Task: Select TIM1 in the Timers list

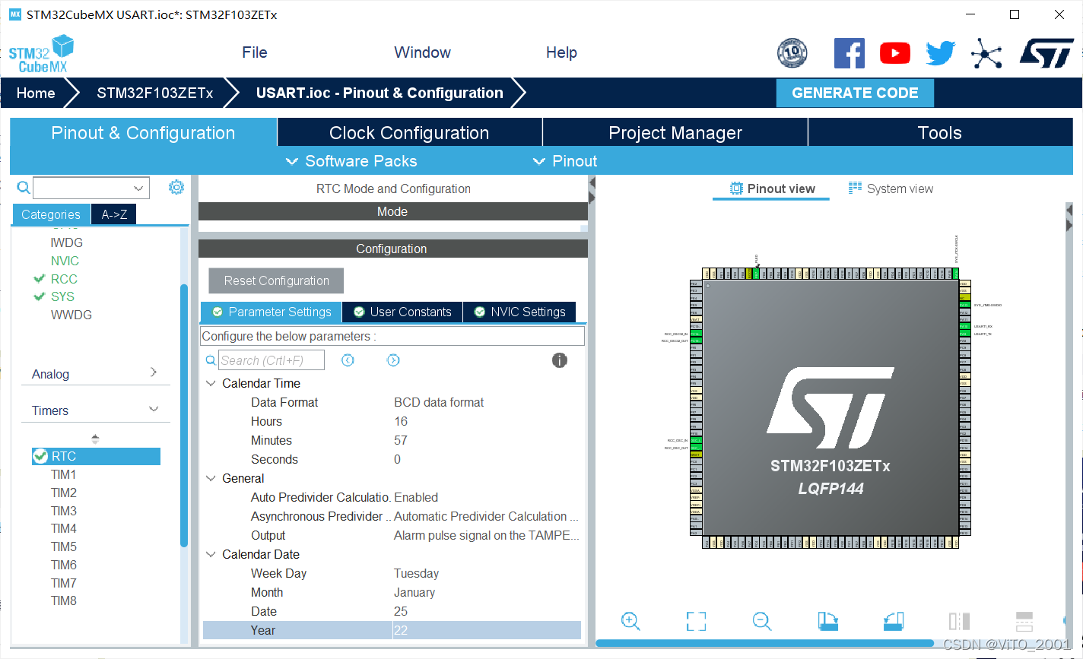Action: click(64, 474)
